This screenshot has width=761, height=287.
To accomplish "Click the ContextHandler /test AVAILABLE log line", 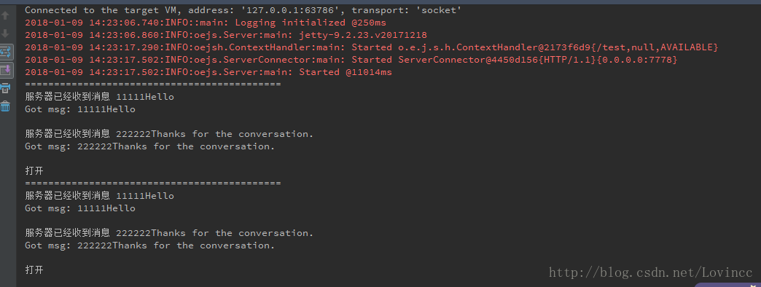I will click(x=371, y=47).
